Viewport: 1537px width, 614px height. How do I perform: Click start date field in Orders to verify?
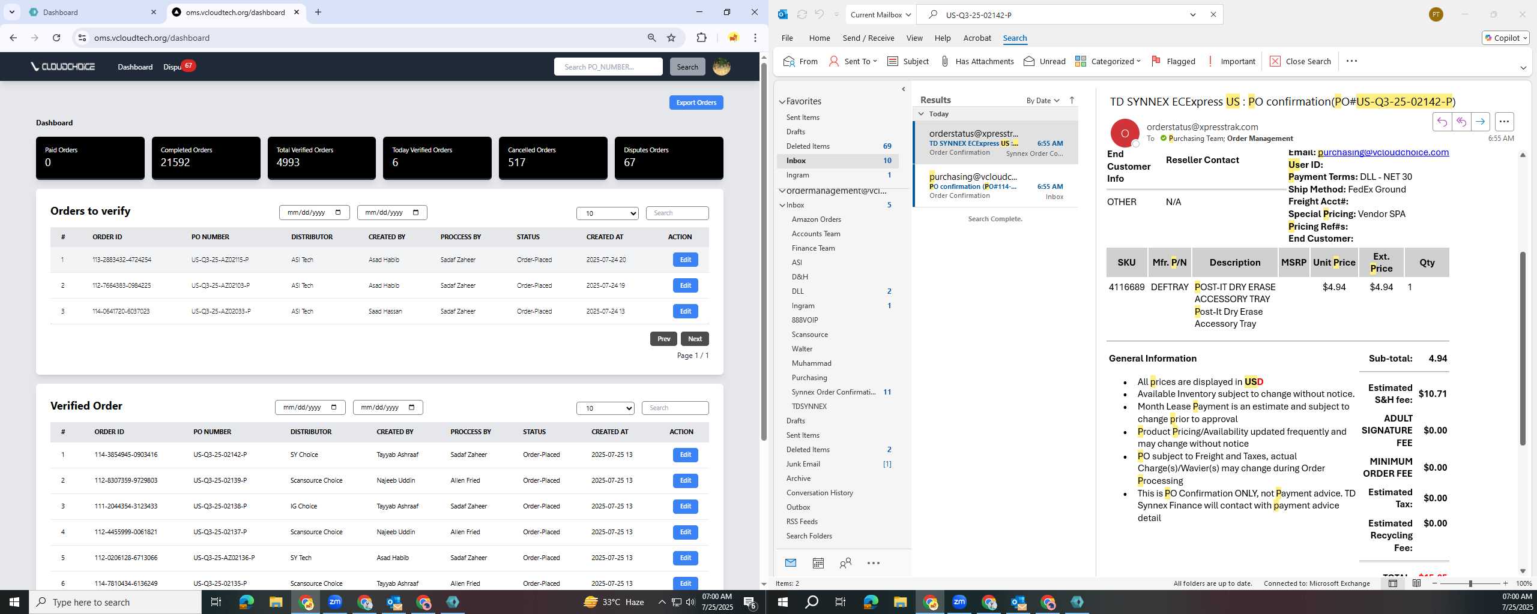pos(314,212)
